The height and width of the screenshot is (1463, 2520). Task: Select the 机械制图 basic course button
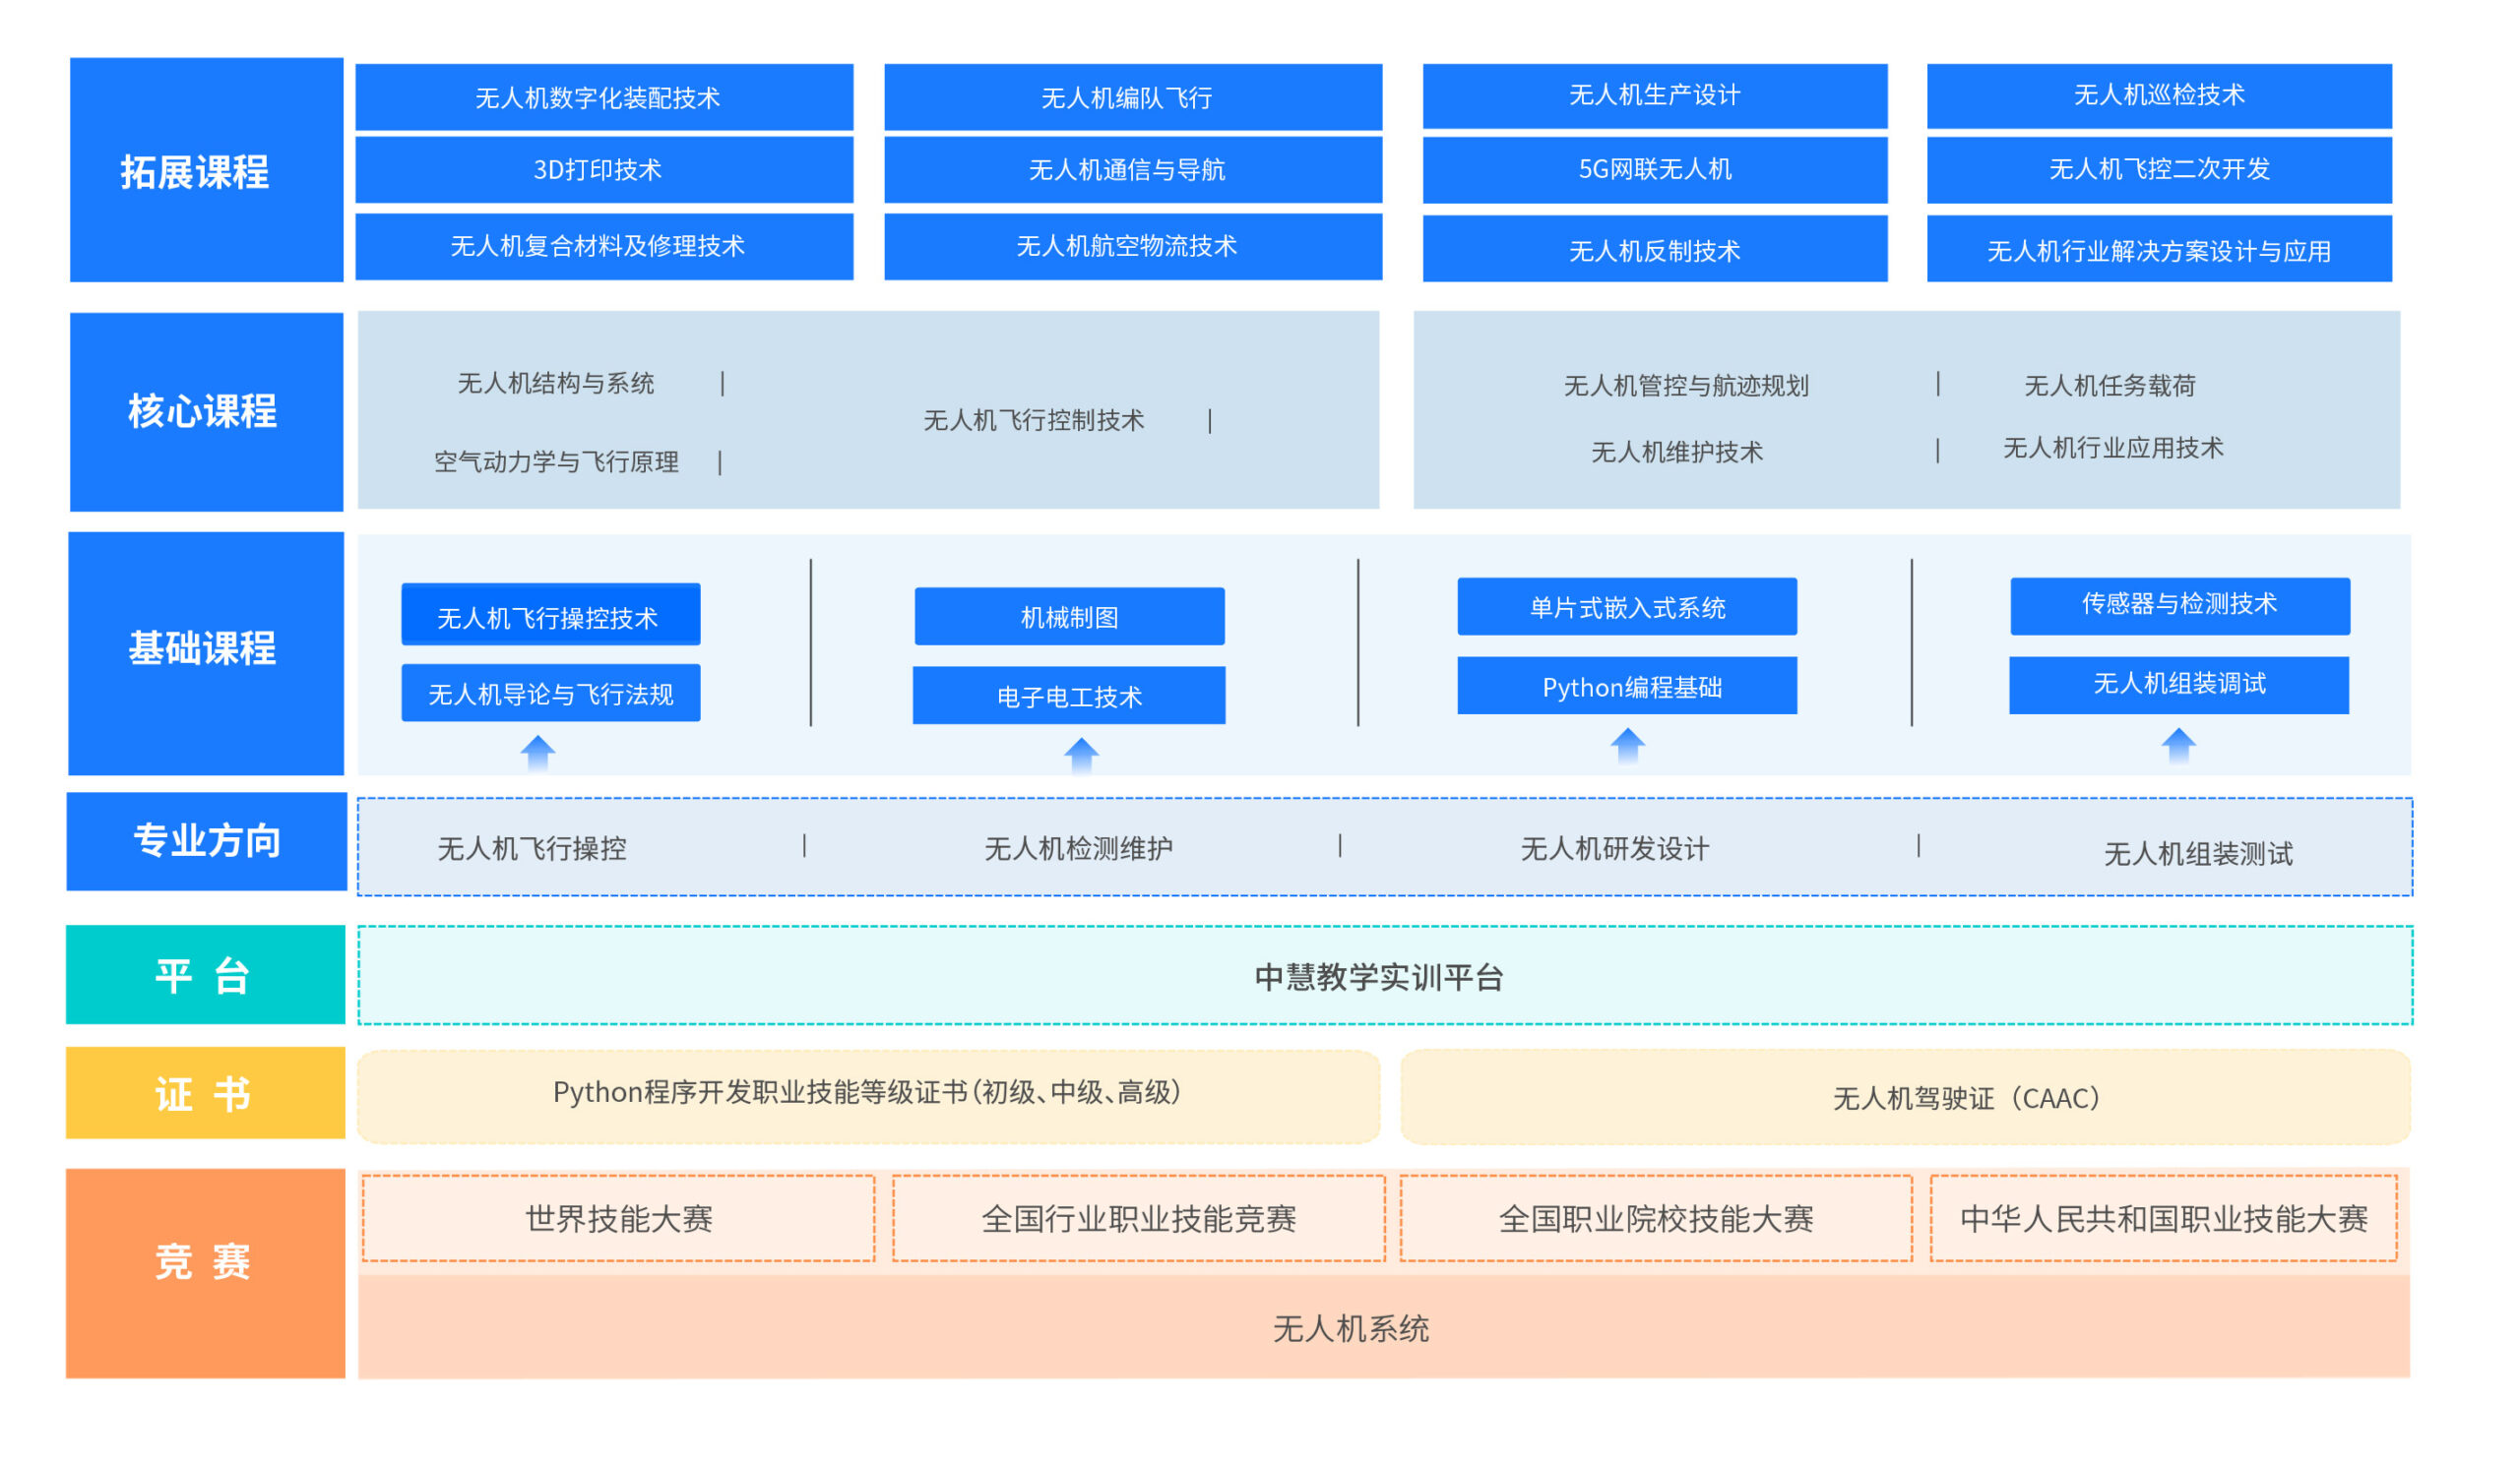[1069, 617]
